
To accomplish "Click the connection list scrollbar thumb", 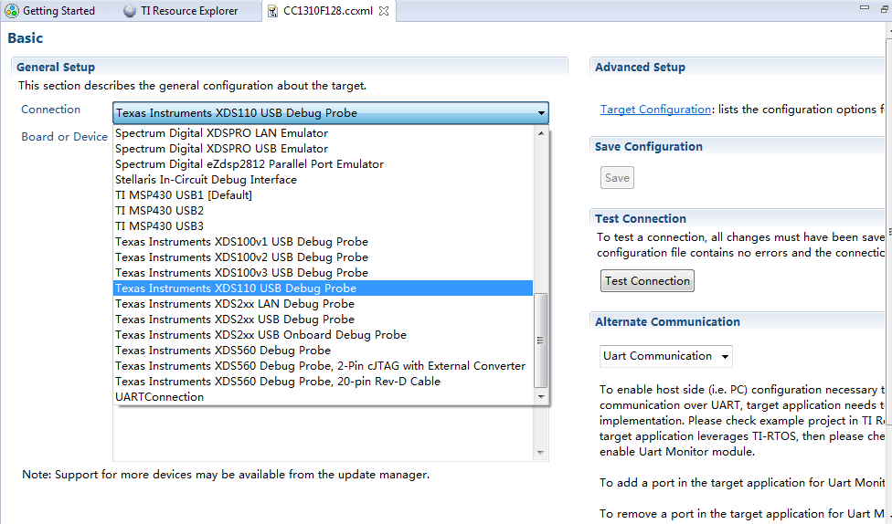I will (541, 340).
